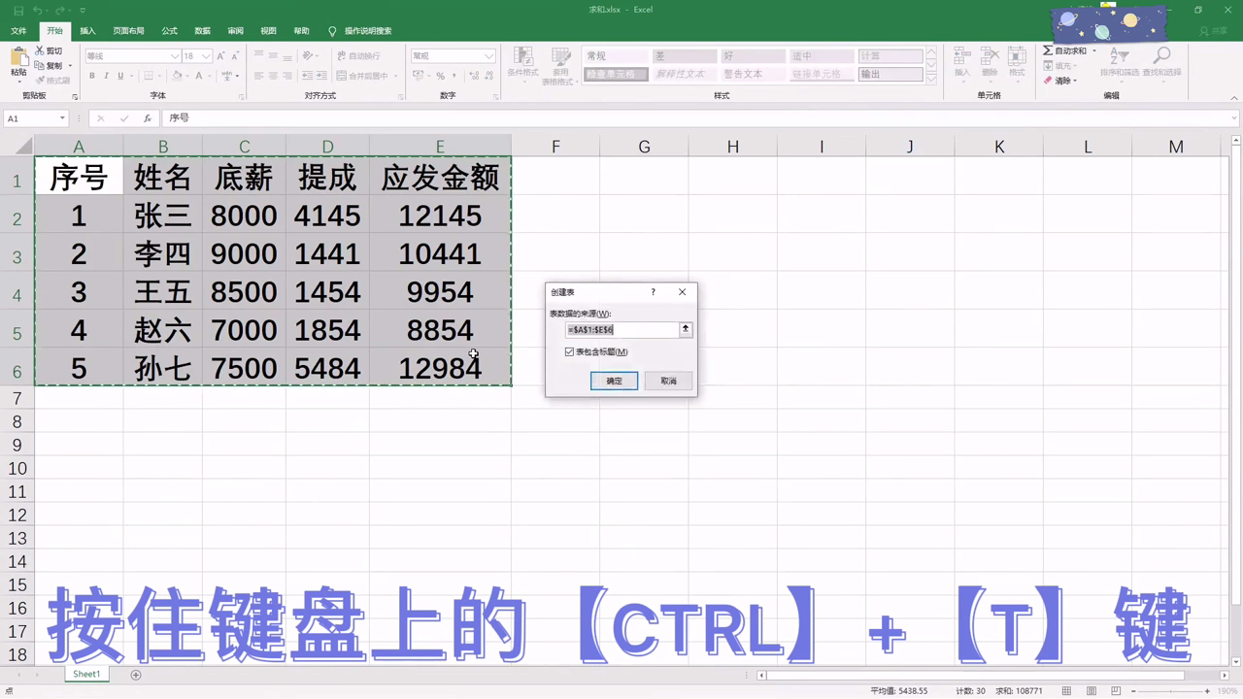1243x699 pixels.
Task: Click the comma style icon
Action: click(x=454, y=76)
